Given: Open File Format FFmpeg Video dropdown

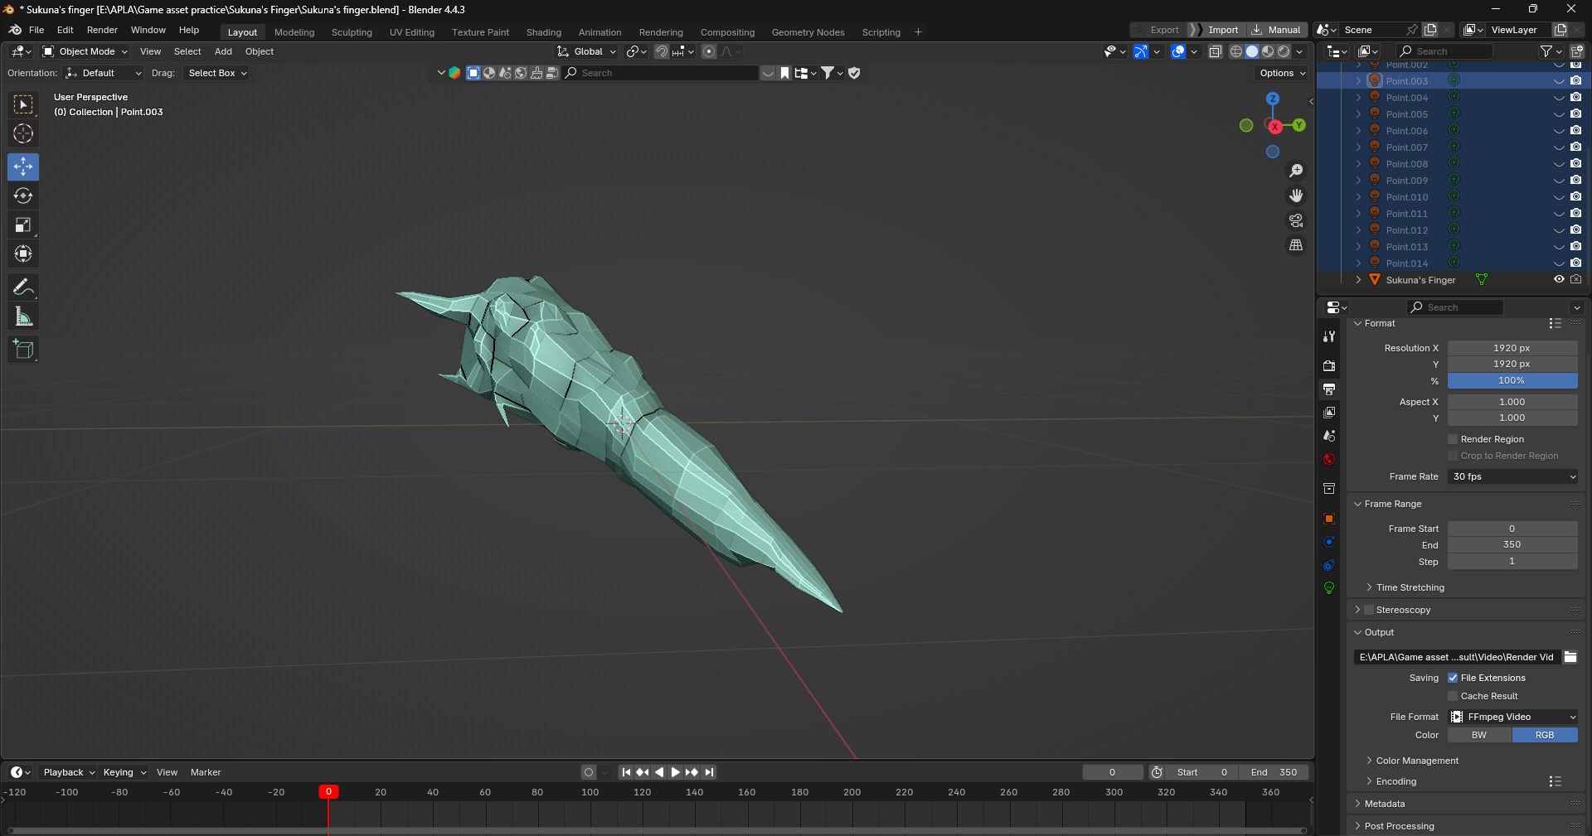Looking at the screenshot, I should point(1513,717).
